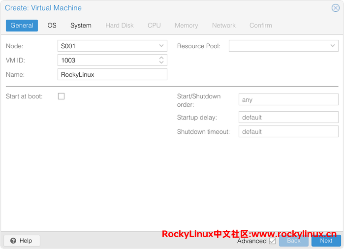The width and height of the screenshot is (344, 249).
Task: Open the Help documentation button
Action: coord(22,241)
